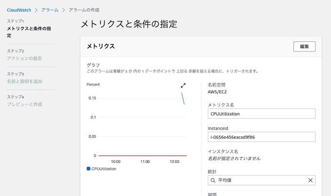Select ステップ3 名前と説明を追加 in the sidebar
331x196 pixels.
[24, 78]
